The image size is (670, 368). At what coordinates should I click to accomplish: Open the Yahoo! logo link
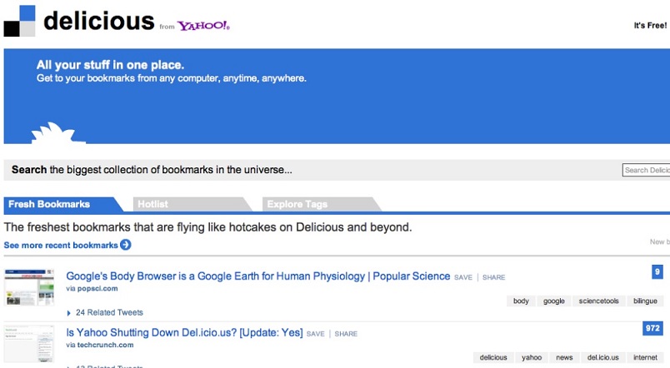[x=204, y=26]
